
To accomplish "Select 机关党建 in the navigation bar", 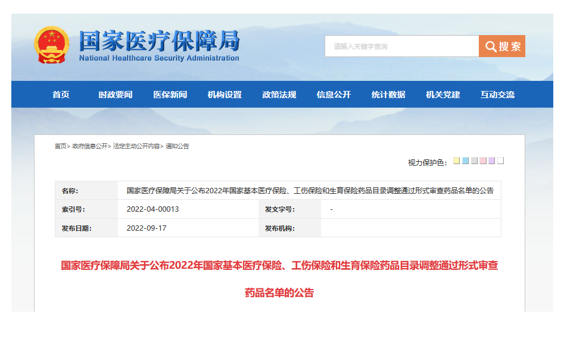I will pyautogui.click(x=443, y=95).
